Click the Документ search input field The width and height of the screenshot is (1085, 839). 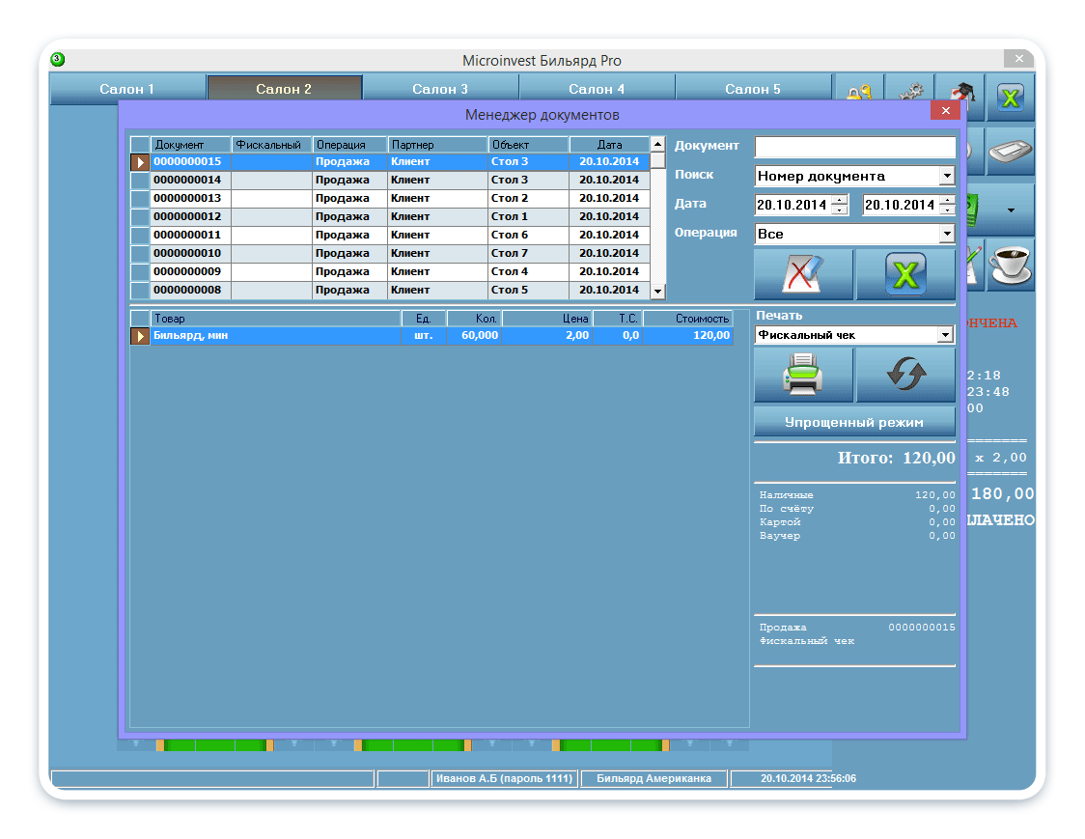click(854, 147)
